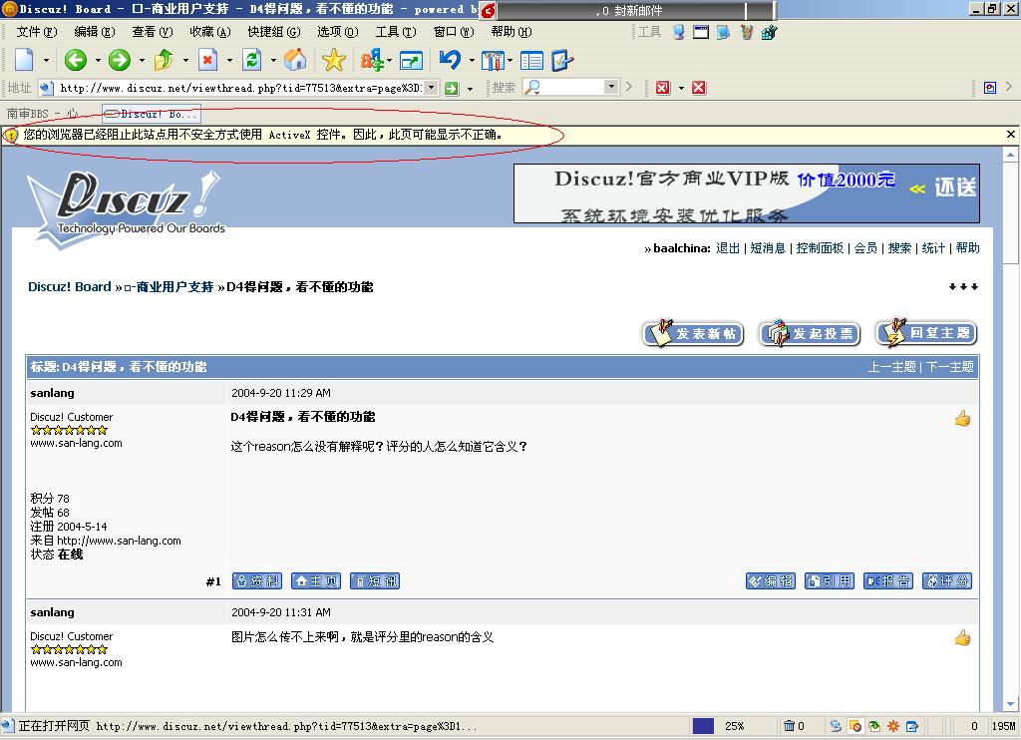Viewport: 1021px width, 740px height.
Task: Open the 控制面板 control panel link
Action: [x=820, y=248]
